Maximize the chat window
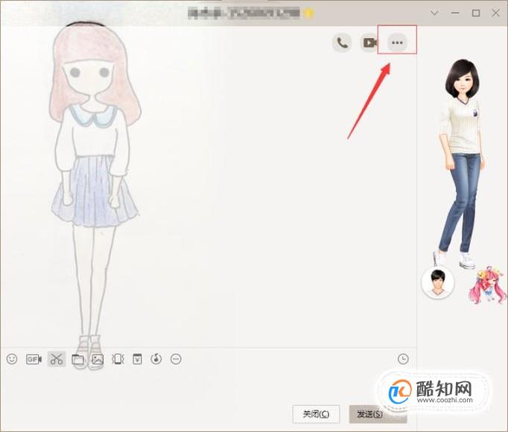508x432 pixels. 476,13
